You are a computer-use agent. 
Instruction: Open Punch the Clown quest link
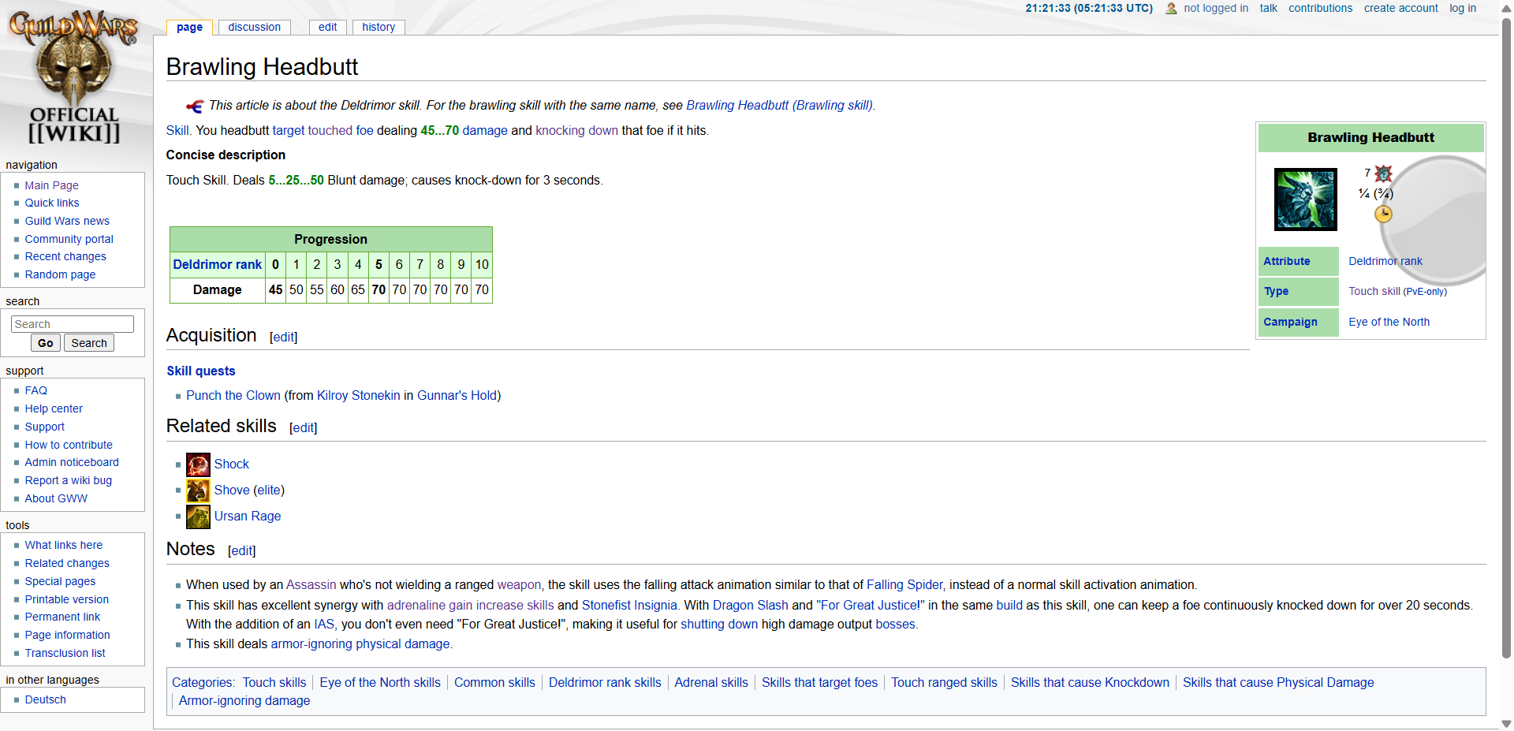[x=233, y=396]
